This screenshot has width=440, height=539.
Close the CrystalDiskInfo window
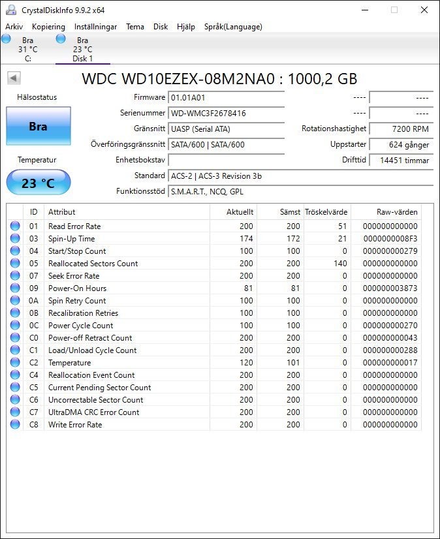[x=424, y=10]
